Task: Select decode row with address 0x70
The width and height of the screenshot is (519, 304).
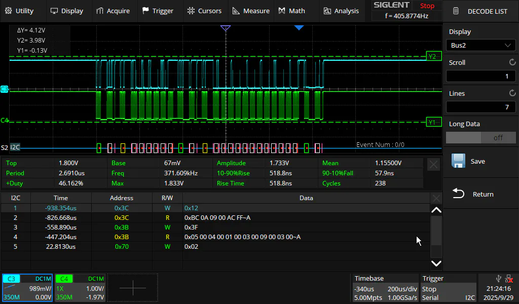Action: [122, 247]
